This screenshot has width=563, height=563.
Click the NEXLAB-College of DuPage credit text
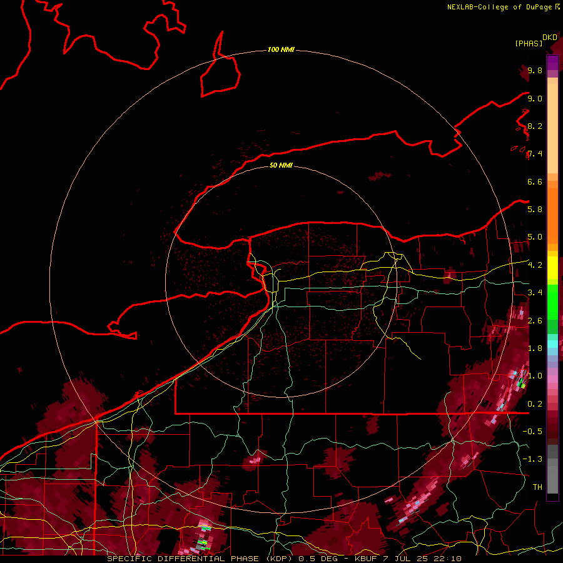tap(500, 7)
